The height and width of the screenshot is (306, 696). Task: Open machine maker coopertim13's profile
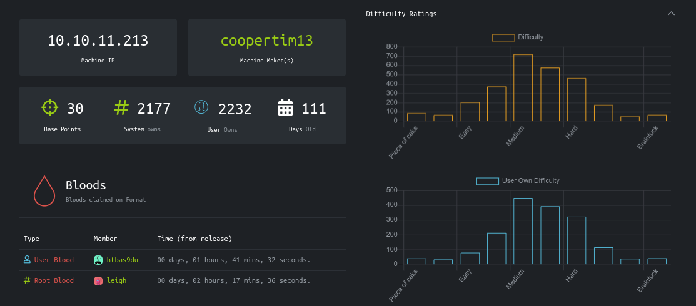coord(266,41)
